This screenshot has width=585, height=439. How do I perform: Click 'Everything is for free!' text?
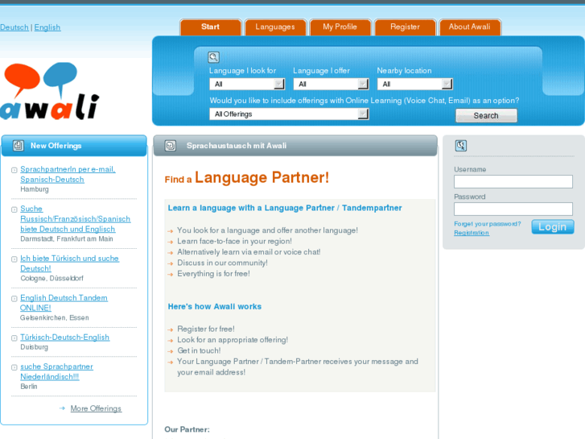tap(213, 274)
